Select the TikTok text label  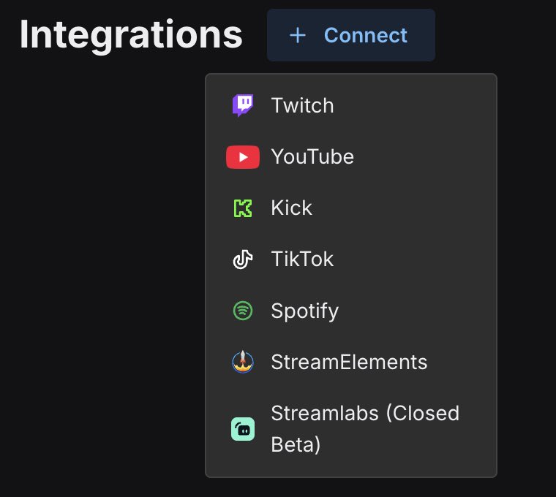pyautogui.click(x=302, y=259)
